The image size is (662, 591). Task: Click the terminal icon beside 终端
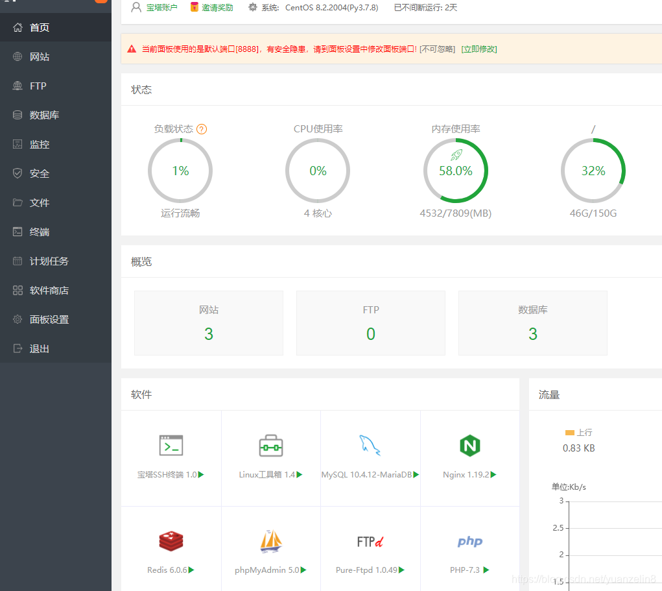point(18,232)
